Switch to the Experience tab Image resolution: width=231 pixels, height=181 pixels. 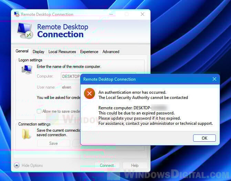point(89,52)
